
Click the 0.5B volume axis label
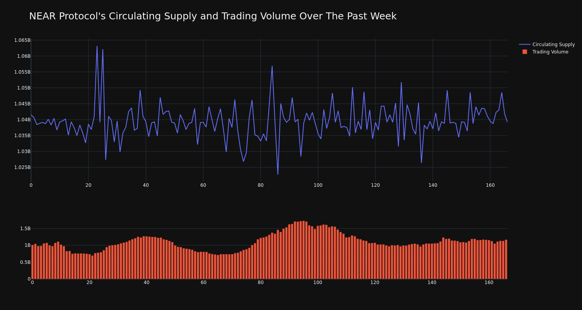click(x=25, y=262)
